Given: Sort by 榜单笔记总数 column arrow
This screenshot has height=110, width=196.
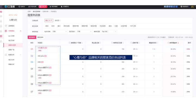Looking at the screenshot, I should coord(123,43).
